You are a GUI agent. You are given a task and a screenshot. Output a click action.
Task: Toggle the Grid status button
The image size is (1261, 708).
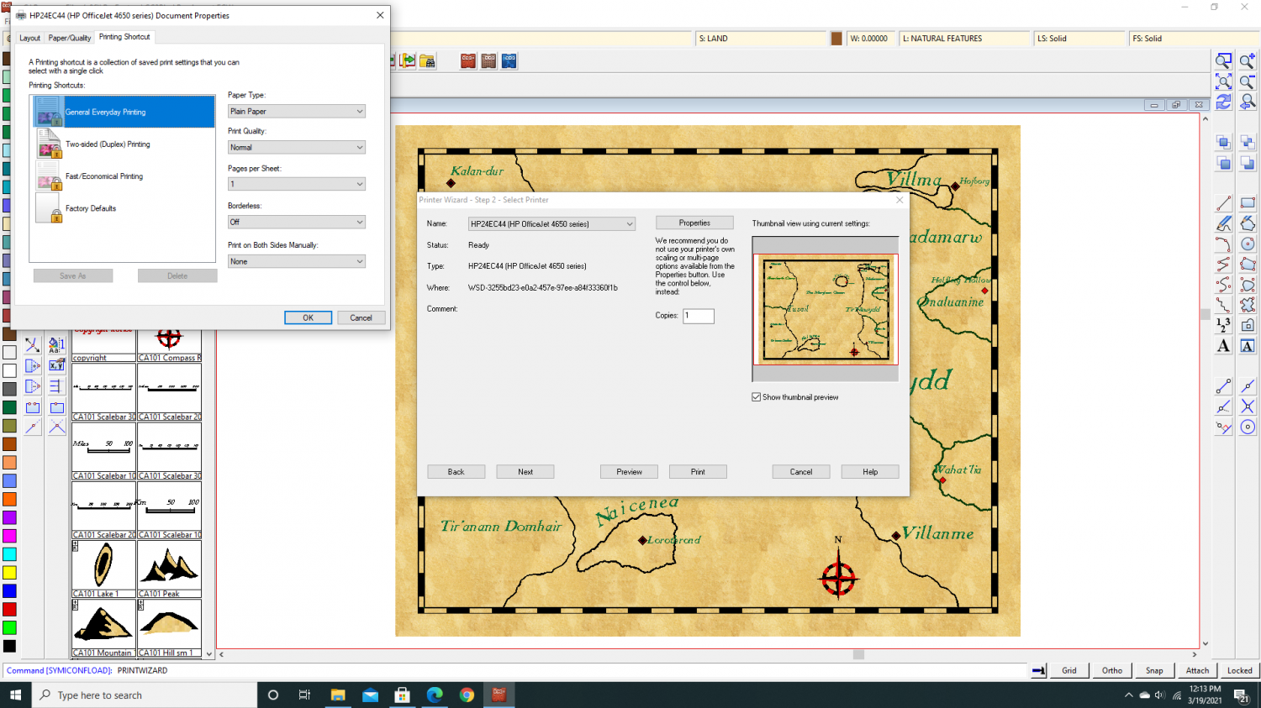click(x=1069, y=670)
